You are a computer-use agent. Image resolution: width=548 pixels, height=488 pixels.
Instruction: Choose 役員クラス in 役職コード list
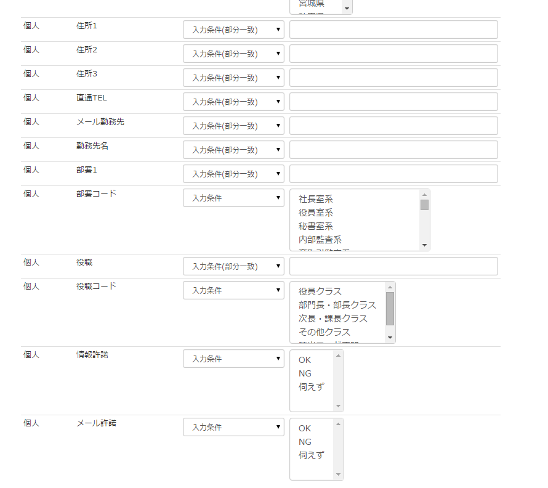click(x=320, y=291)
